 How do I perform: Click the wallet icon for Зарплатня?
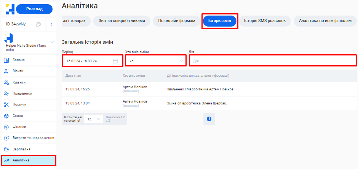[x=6, y=149]
